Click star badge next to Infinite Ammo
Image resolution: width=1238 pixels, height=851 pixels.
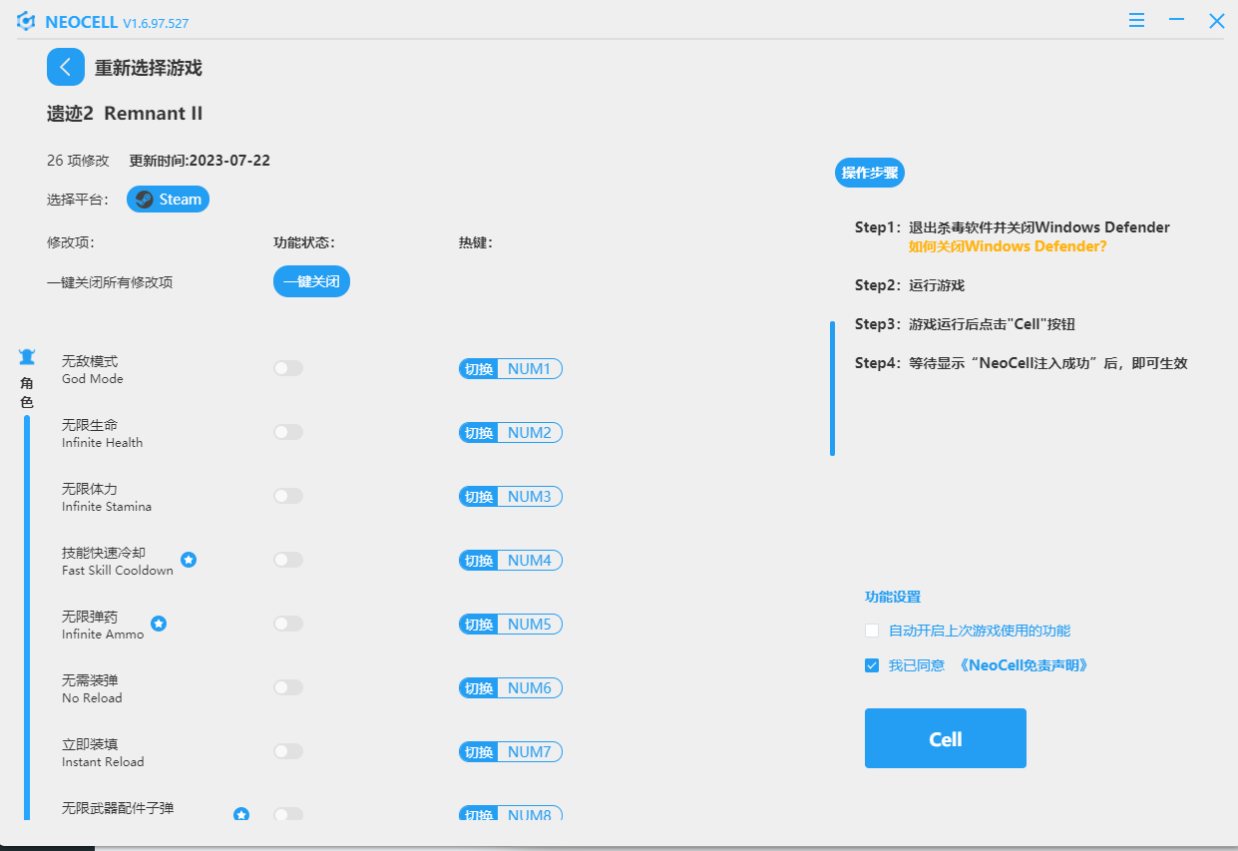click(x=159, y=624)
